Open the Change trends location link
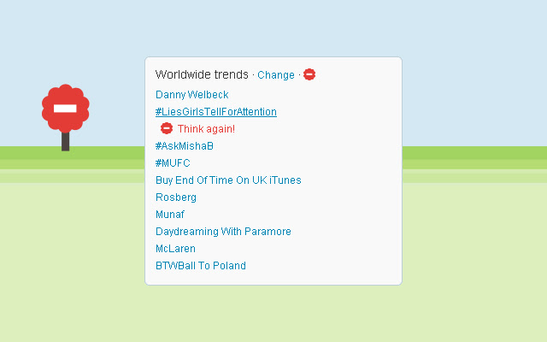This screenshot has width=547, height=342. pos(275,75)
